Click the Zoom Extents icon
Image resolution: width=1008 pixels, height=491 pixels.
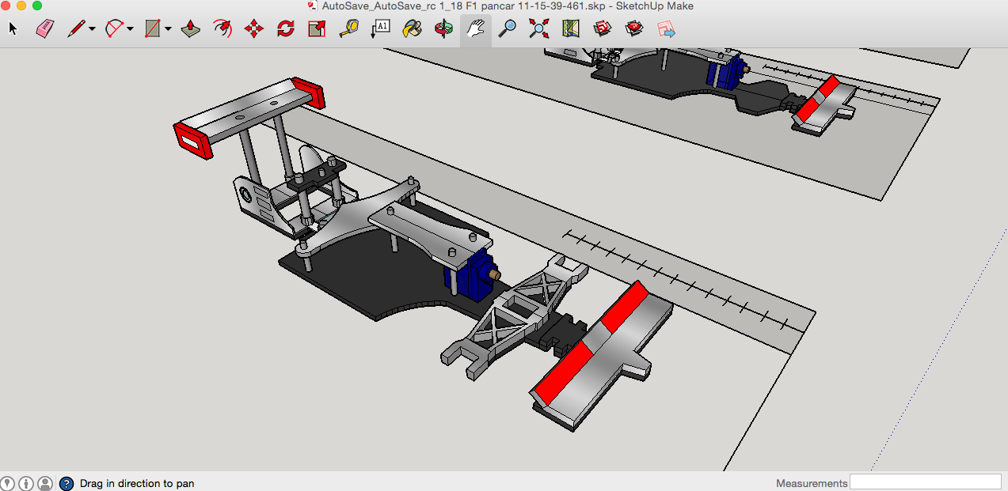[x=539, y=29]
